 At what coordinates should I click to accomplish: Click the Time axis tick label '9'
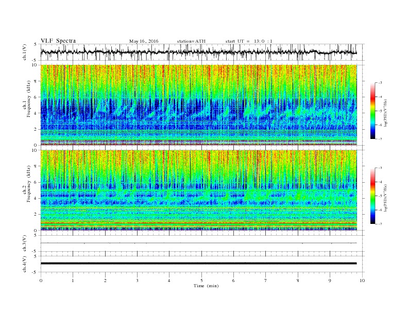330,281
